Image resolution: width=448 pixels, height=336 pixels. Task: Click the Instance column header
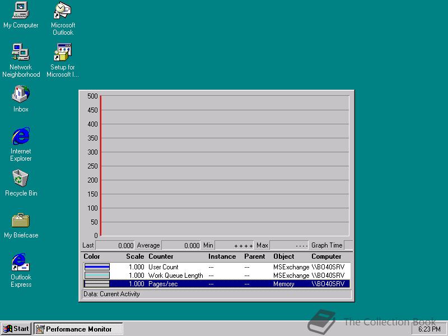coord(222,256)
